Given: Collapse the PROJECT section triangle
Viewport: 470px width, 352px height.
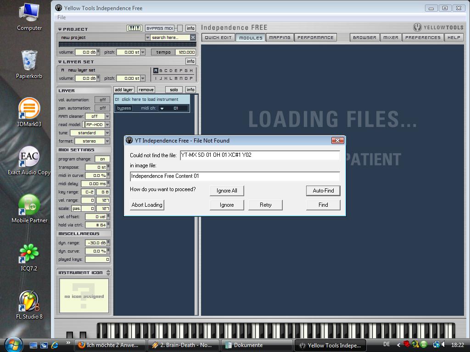Looking at the screenshot, I should [x=60, y=29].
